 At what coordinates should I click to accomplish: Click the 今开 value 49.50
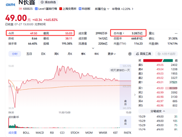click(34, 33)
